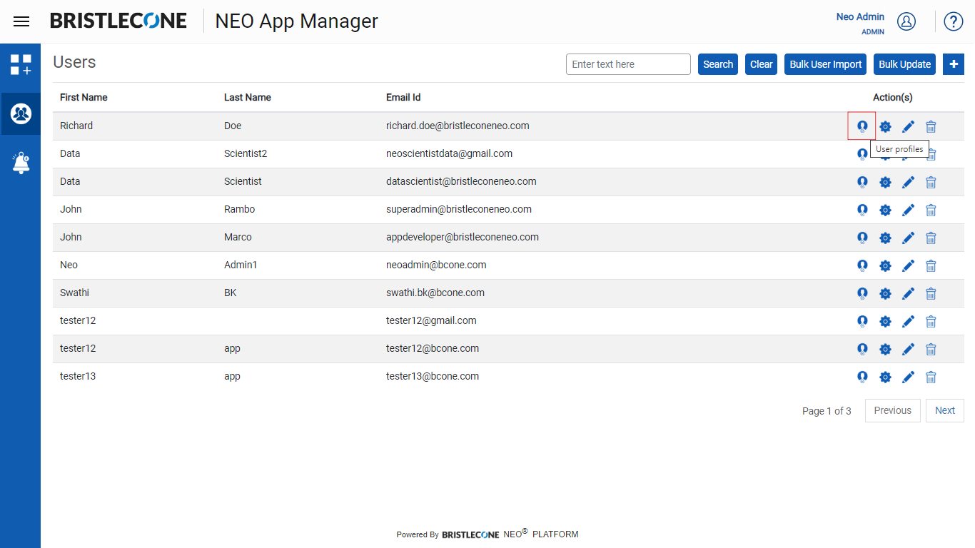975x548 pixels.
Task: Open user profiles for John Marco
Action: (x=862, y=238)
